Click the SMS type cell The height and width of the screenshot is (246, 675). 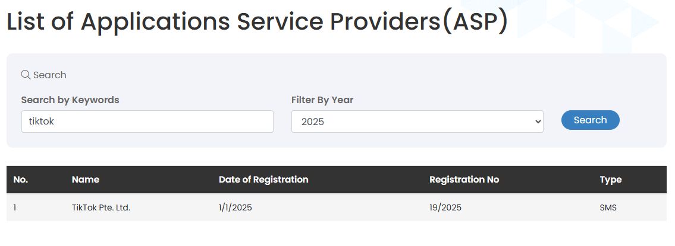pos(609,207)
